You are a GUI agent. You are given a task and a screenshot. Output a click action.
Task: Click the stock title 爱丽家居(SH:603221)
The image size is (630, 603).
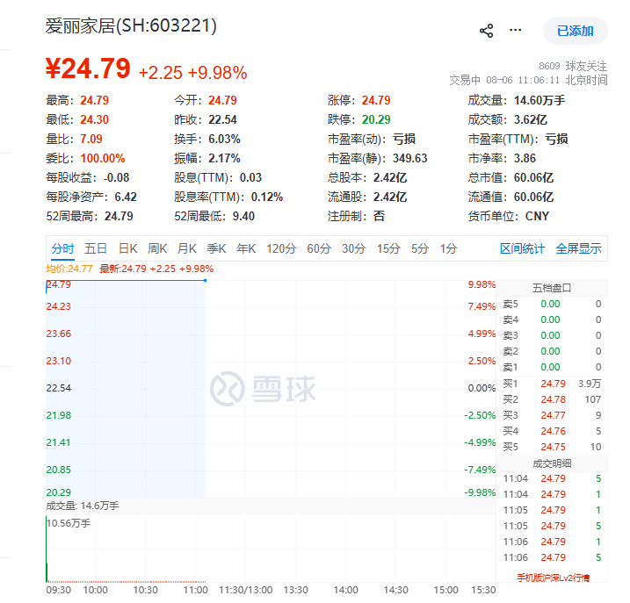(131, 26)
